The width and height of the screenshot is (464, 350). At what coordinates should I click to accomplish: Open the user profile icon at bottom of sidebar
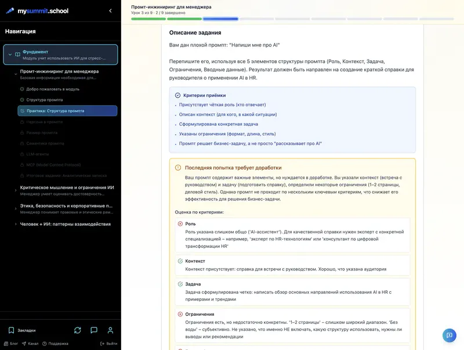point(111,330)
